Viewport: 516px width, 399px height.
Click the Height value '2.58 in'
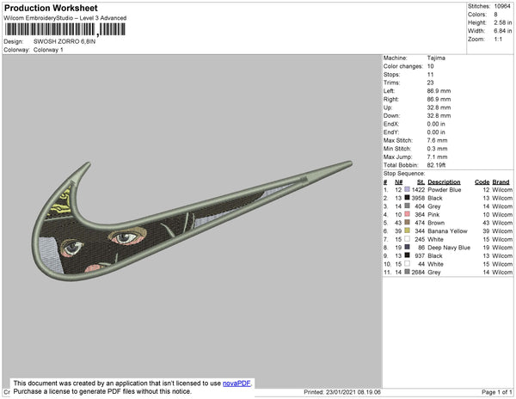(502, 22)
